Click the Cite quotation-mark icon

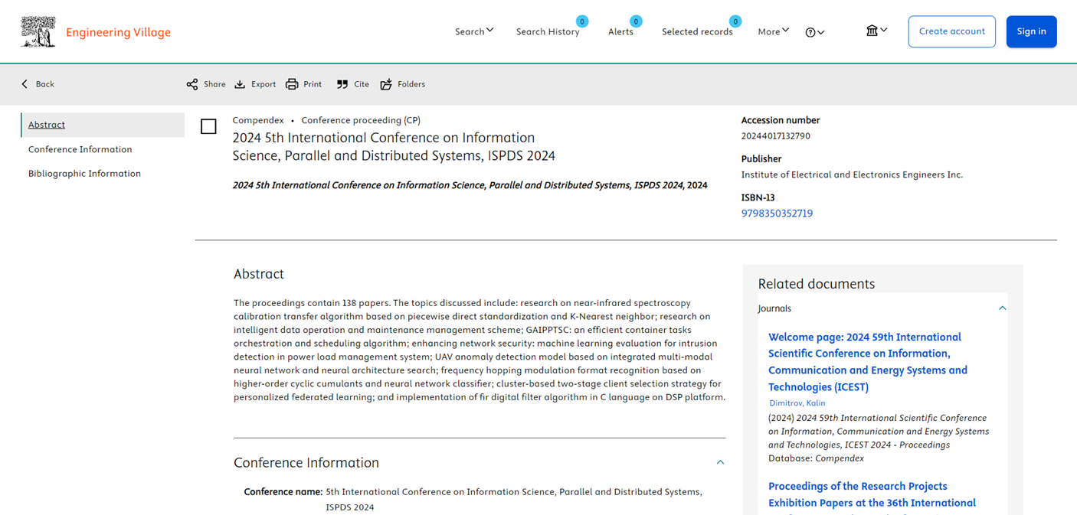pyautogui.click(x=342, y=84)
